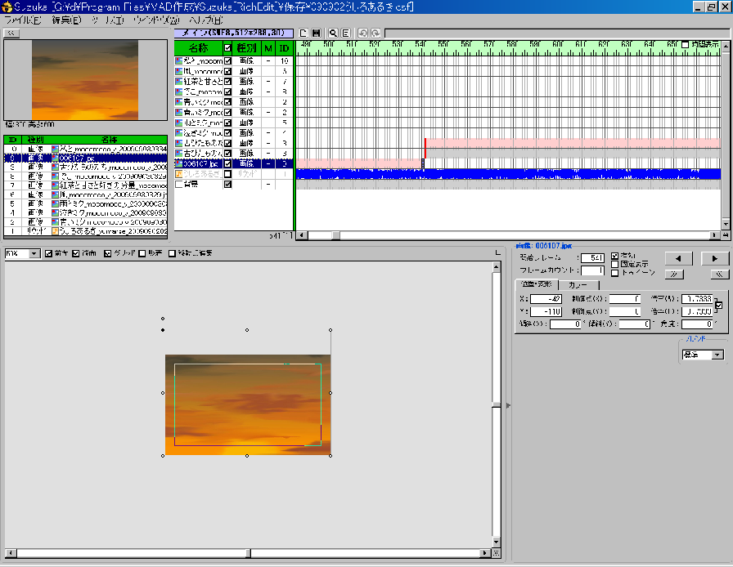Viewport: 733px width, 567px height.
Task: Click the new document icon in timeline toolbar
Action: [x=304, y=33]
